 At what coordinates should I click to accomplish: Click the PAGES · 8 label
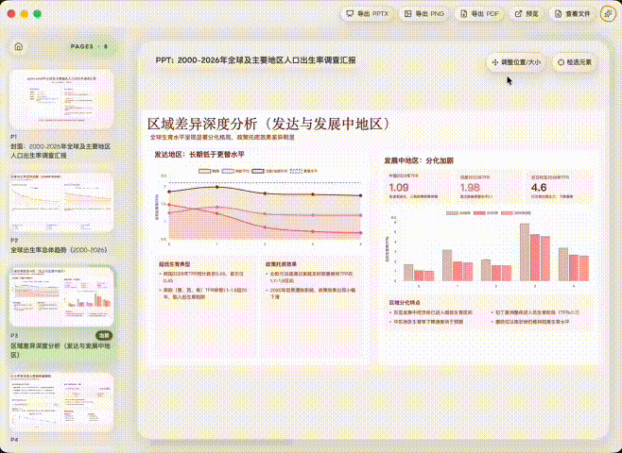pyautogui.click(x=89, y=46)
